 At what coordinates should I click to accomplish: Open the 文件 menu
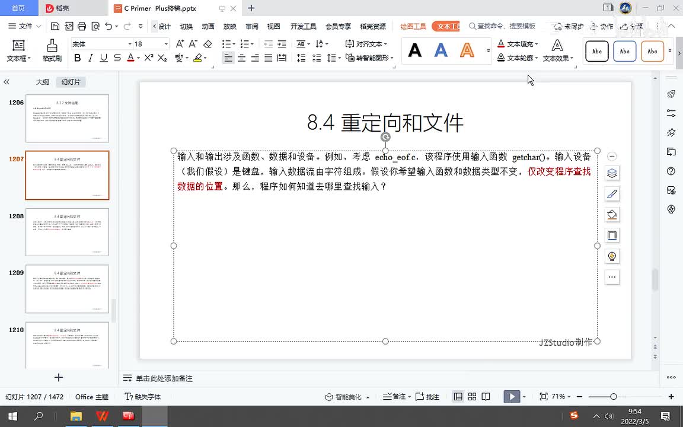tap(24, 26)
